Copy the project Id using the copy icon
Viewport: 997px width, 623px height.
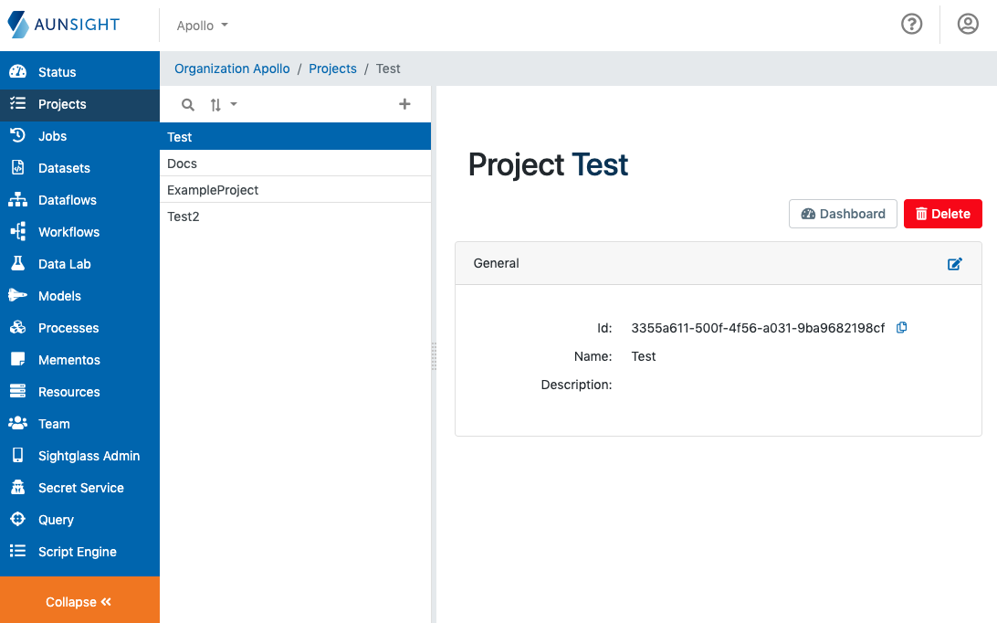pos(901,327)
